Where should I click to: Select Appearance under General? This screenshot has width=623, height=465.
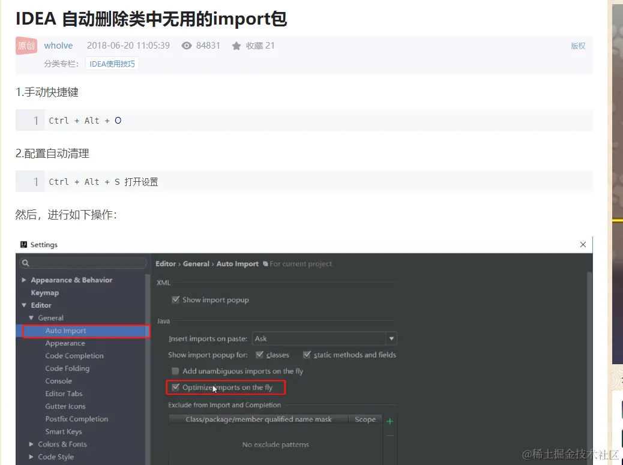pos(65,343)
